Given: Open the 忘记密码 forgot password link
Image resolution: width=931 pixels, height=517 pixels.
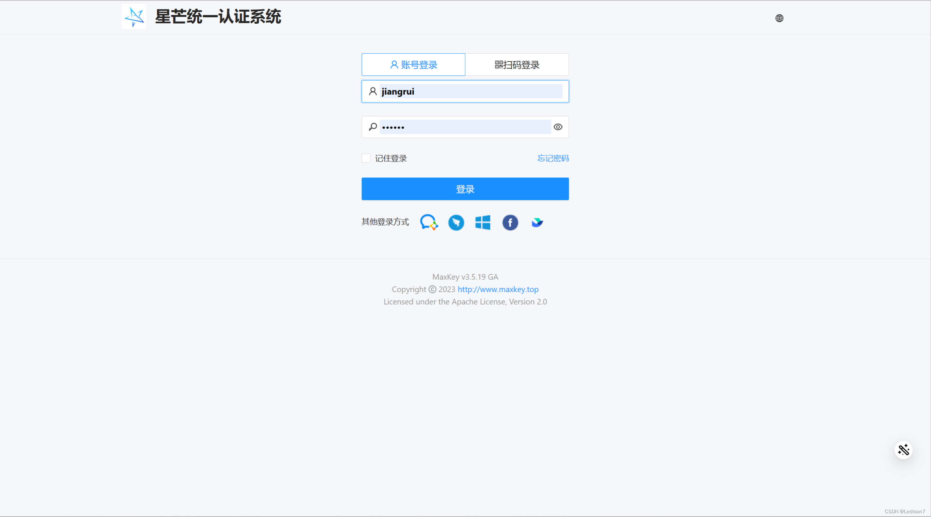Looking at the screenshot, I should click(553, 158).
